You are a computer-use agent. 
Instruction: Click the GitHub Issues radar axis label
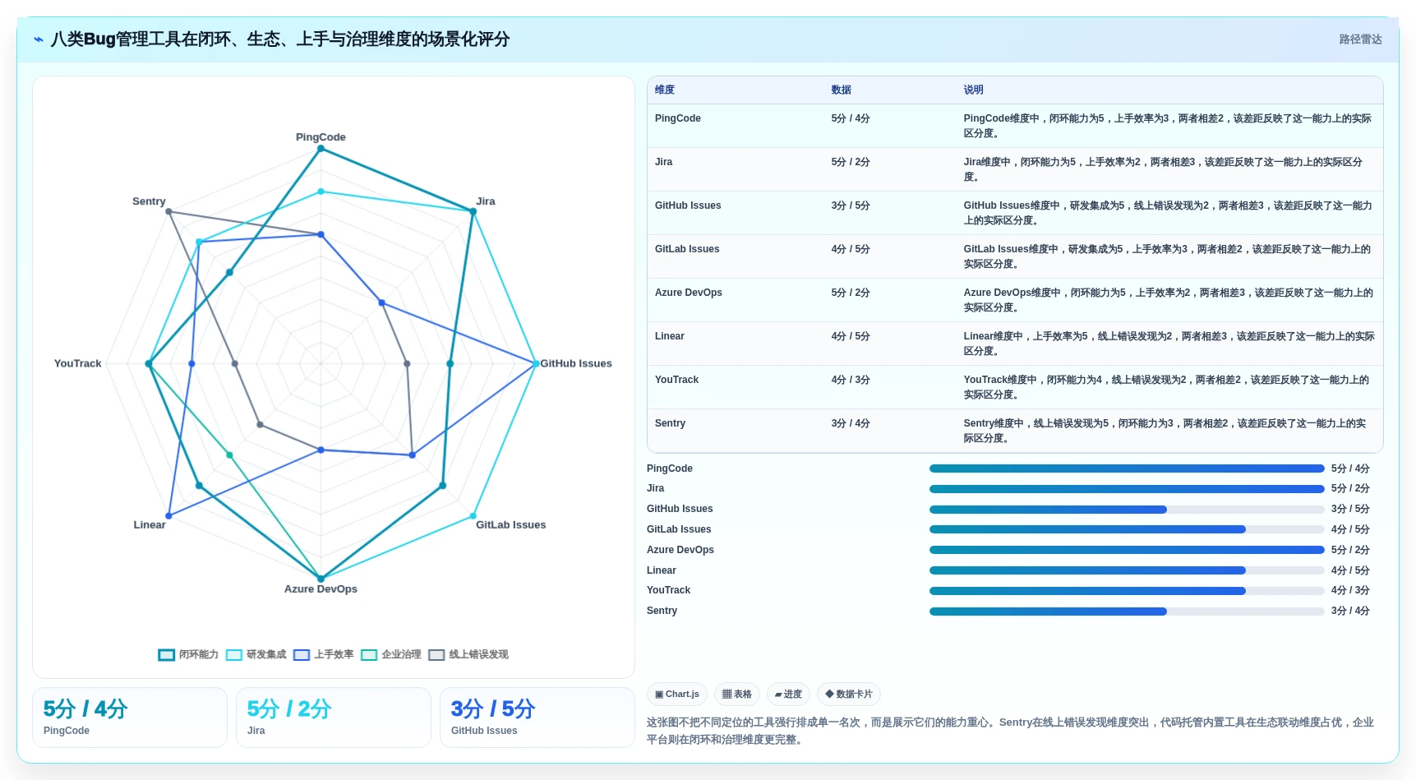coord(576,363)
